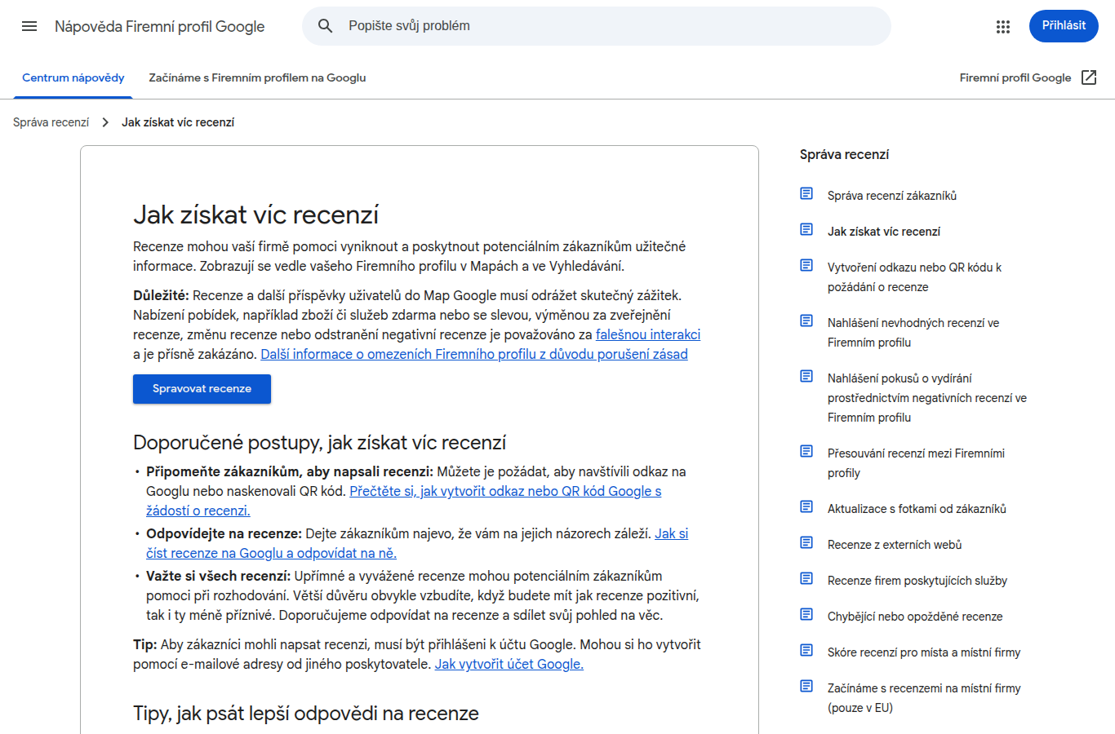The height and width of the screenshot is (734, 1115).
Task: Open Chybějící nebo opožděné recenze article
Action: (x=915, y=617)
